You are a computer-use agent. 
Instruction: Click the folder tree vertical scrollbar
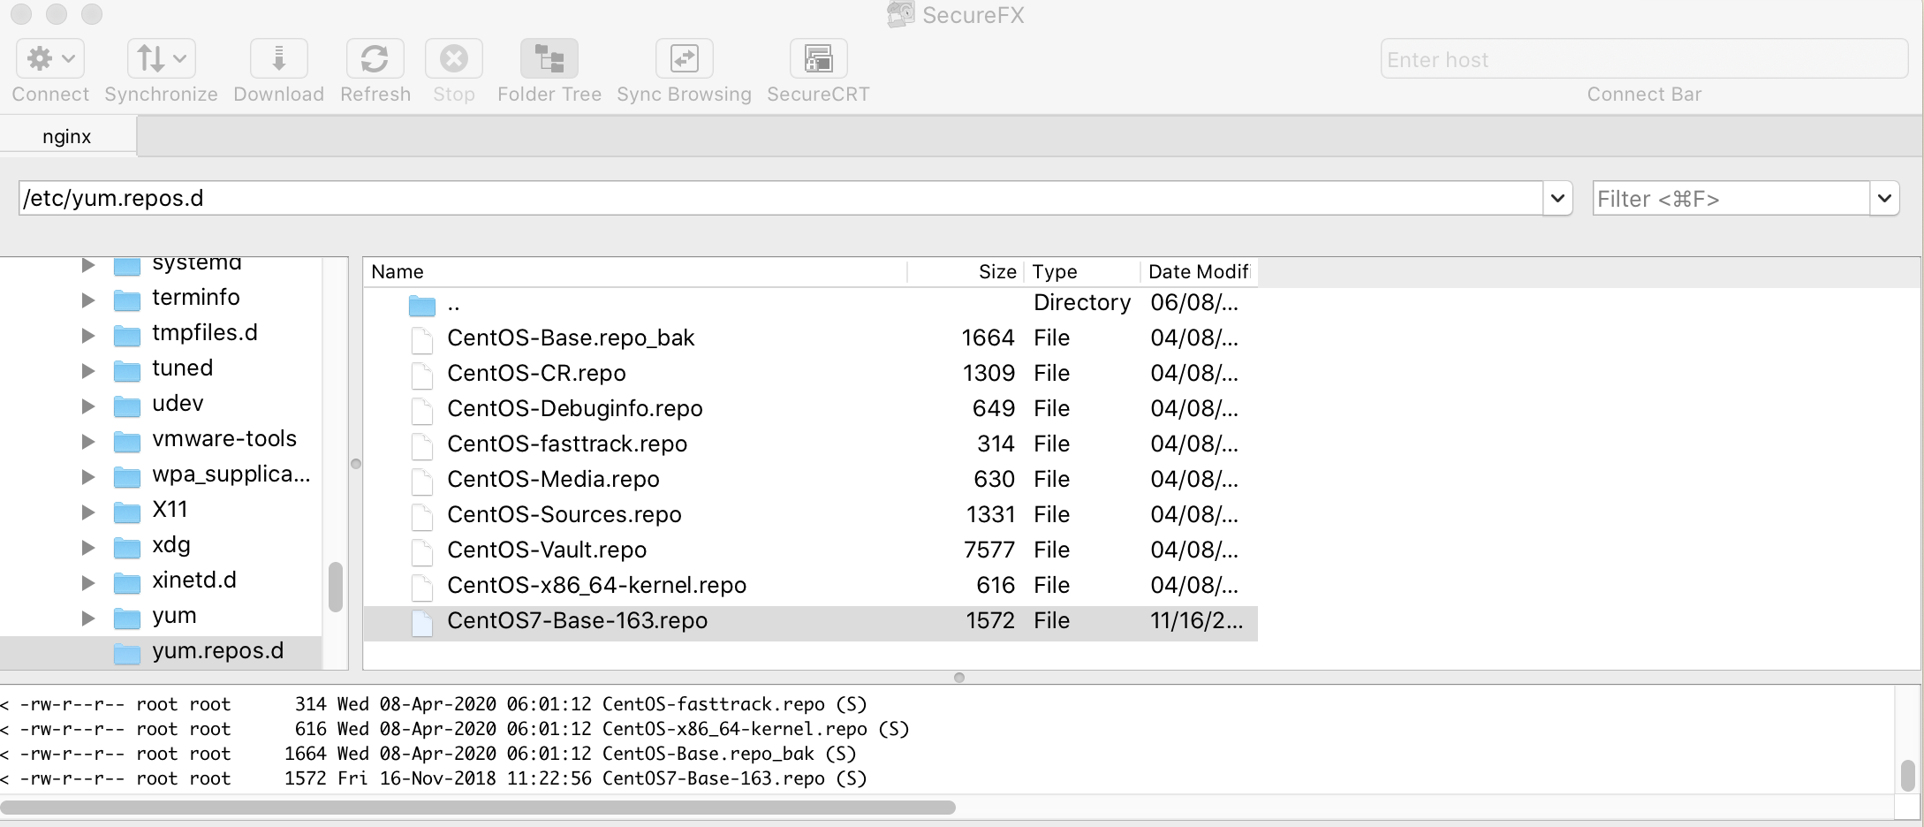(x=336, y=587)
